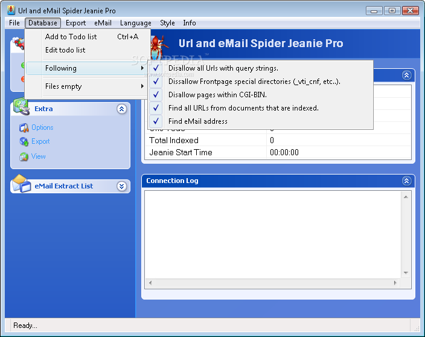The height and width of the screenshot is (337, 425).
Task: Open the Language menu
Action: pyautogui.click(x=135, y=23)
